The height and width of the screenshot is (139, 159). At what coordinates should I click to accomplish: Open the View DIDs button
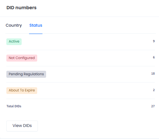(22, 126)
